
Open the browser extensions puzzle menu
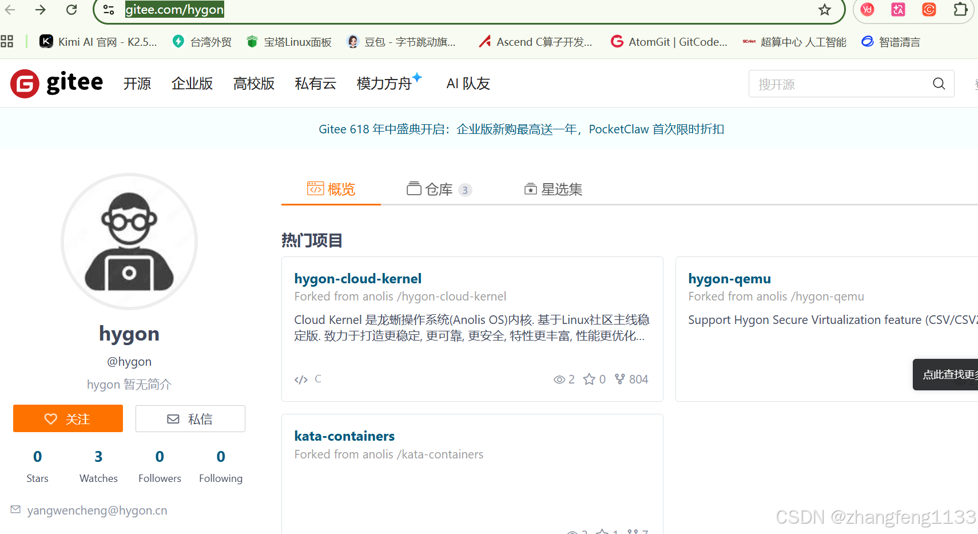click(960, 10)
